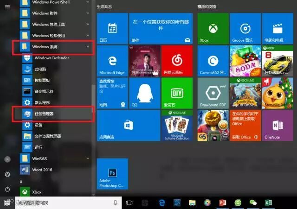Open the green Xbox tile
The width and height of the screenshot is (297, 209).
[213, 29]
